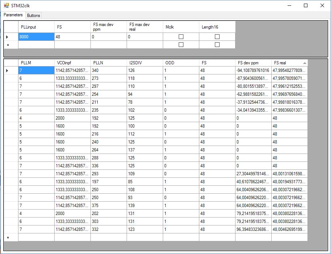Click the PLLN column header
The width and height of the screenshot is (331, 254).
pos(109,63)
